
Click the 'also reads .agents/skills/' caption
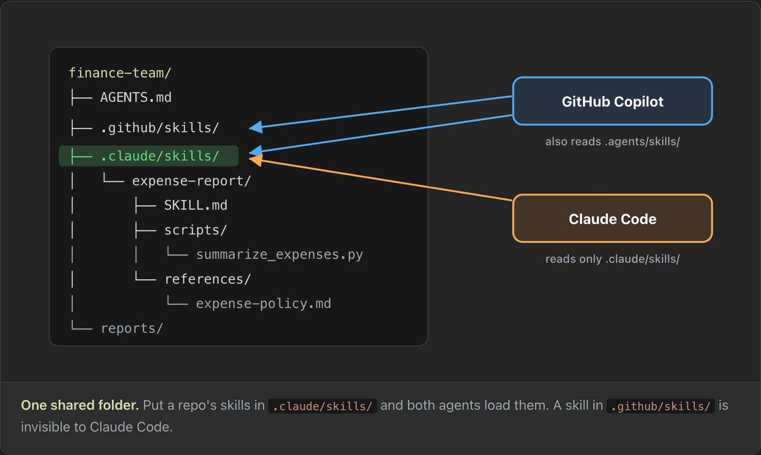pos(613,141)
